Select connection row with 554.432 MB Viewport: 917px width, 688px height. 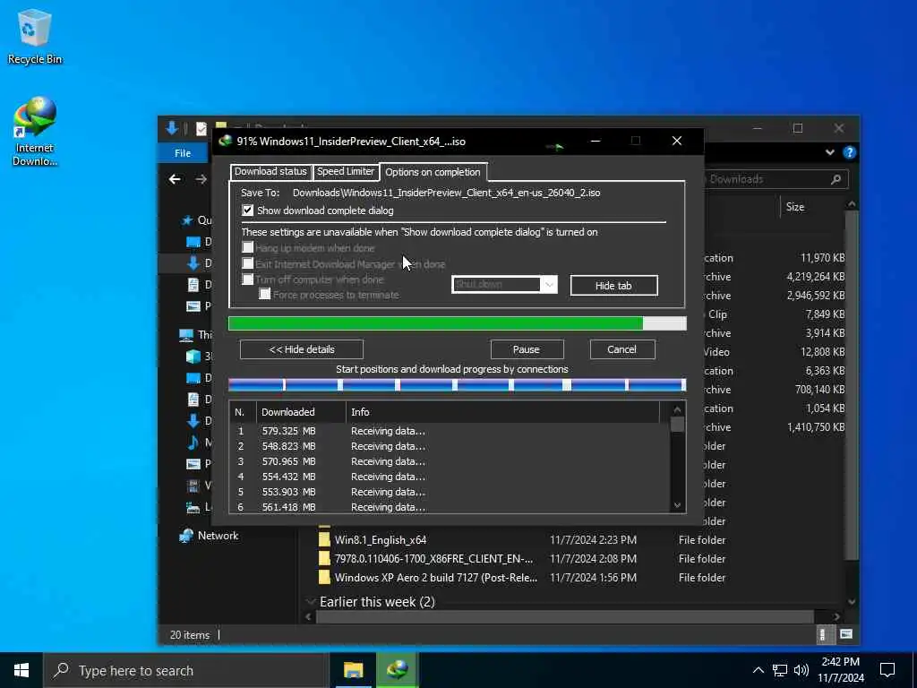[450, 477]
